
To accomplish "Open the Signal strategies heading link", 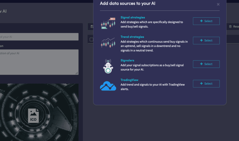I will tap(133, 18).
